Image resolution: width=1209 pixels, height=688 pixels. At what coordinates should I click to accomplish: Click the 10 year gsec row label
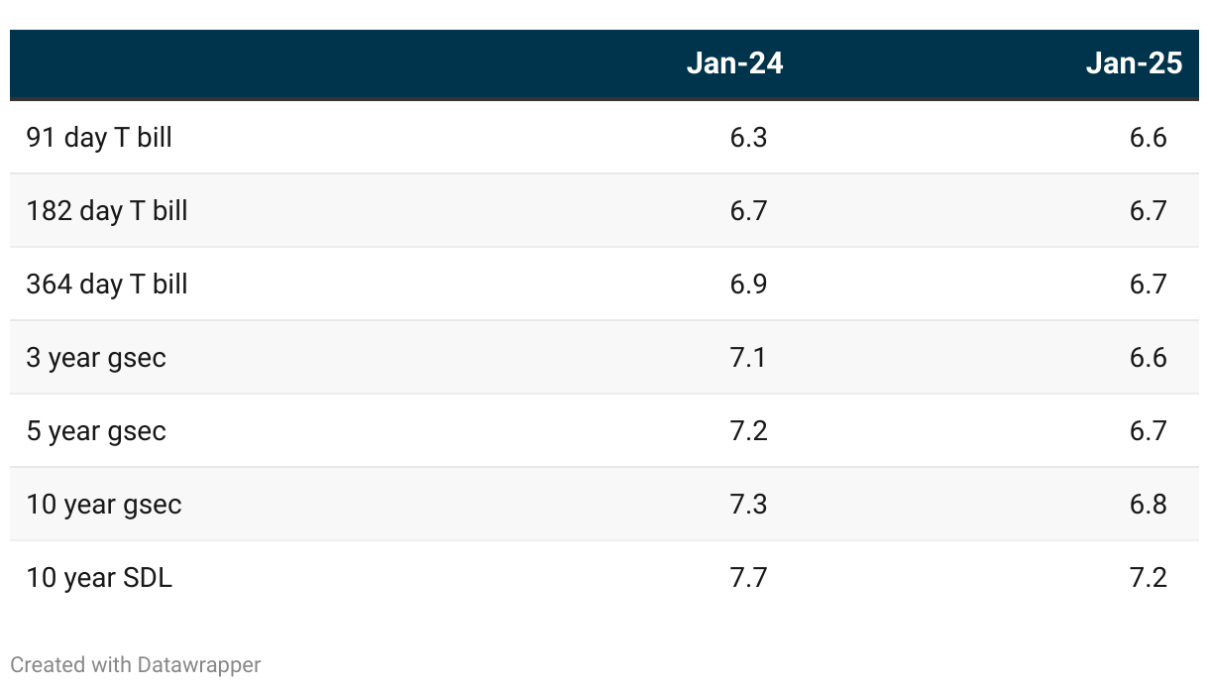[x=104, y=505]
